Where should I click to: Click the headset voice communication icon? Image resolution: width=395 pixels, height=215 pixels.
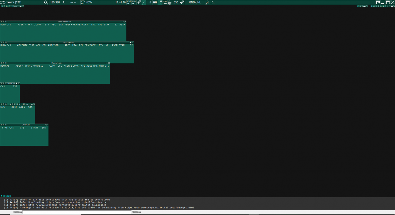[46, 2]
